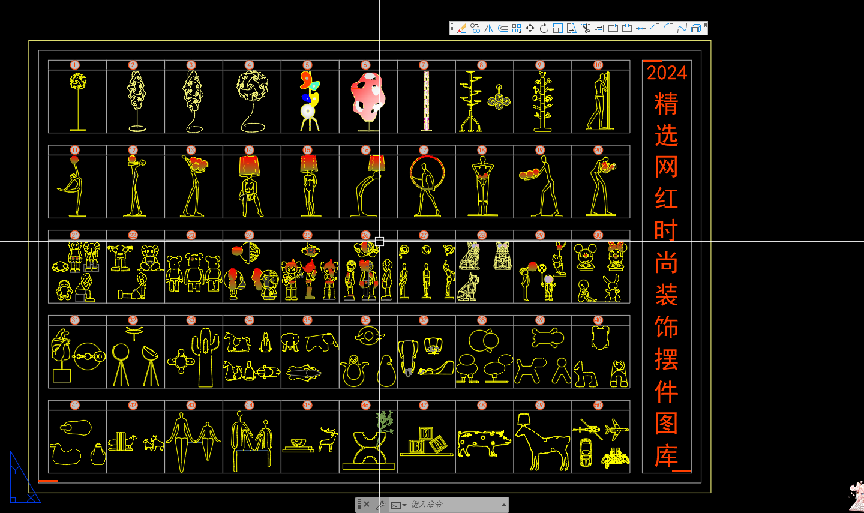The width and height of the screenshot is (864, 513).
Task: Close the floating Modify toolbar
Action: tap(706, 25)
